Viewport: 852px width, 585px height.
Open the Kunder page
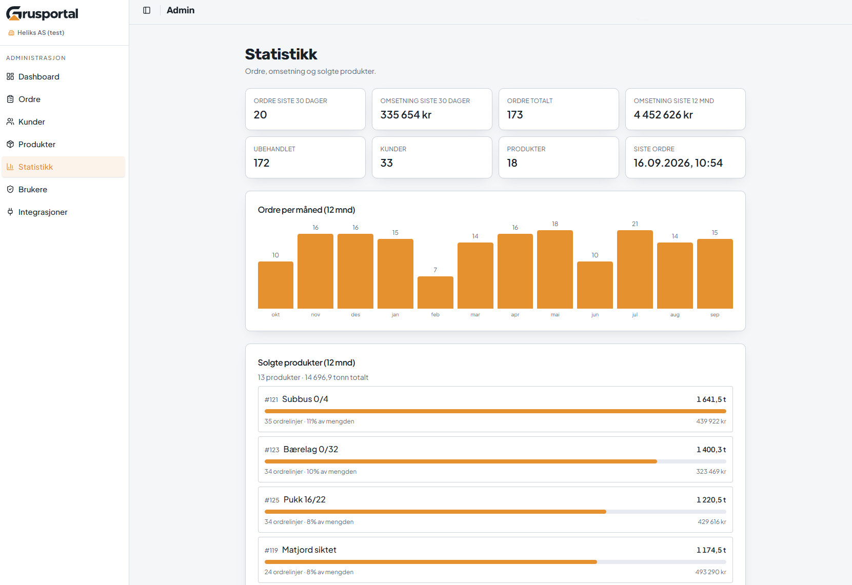pos(64,122)
